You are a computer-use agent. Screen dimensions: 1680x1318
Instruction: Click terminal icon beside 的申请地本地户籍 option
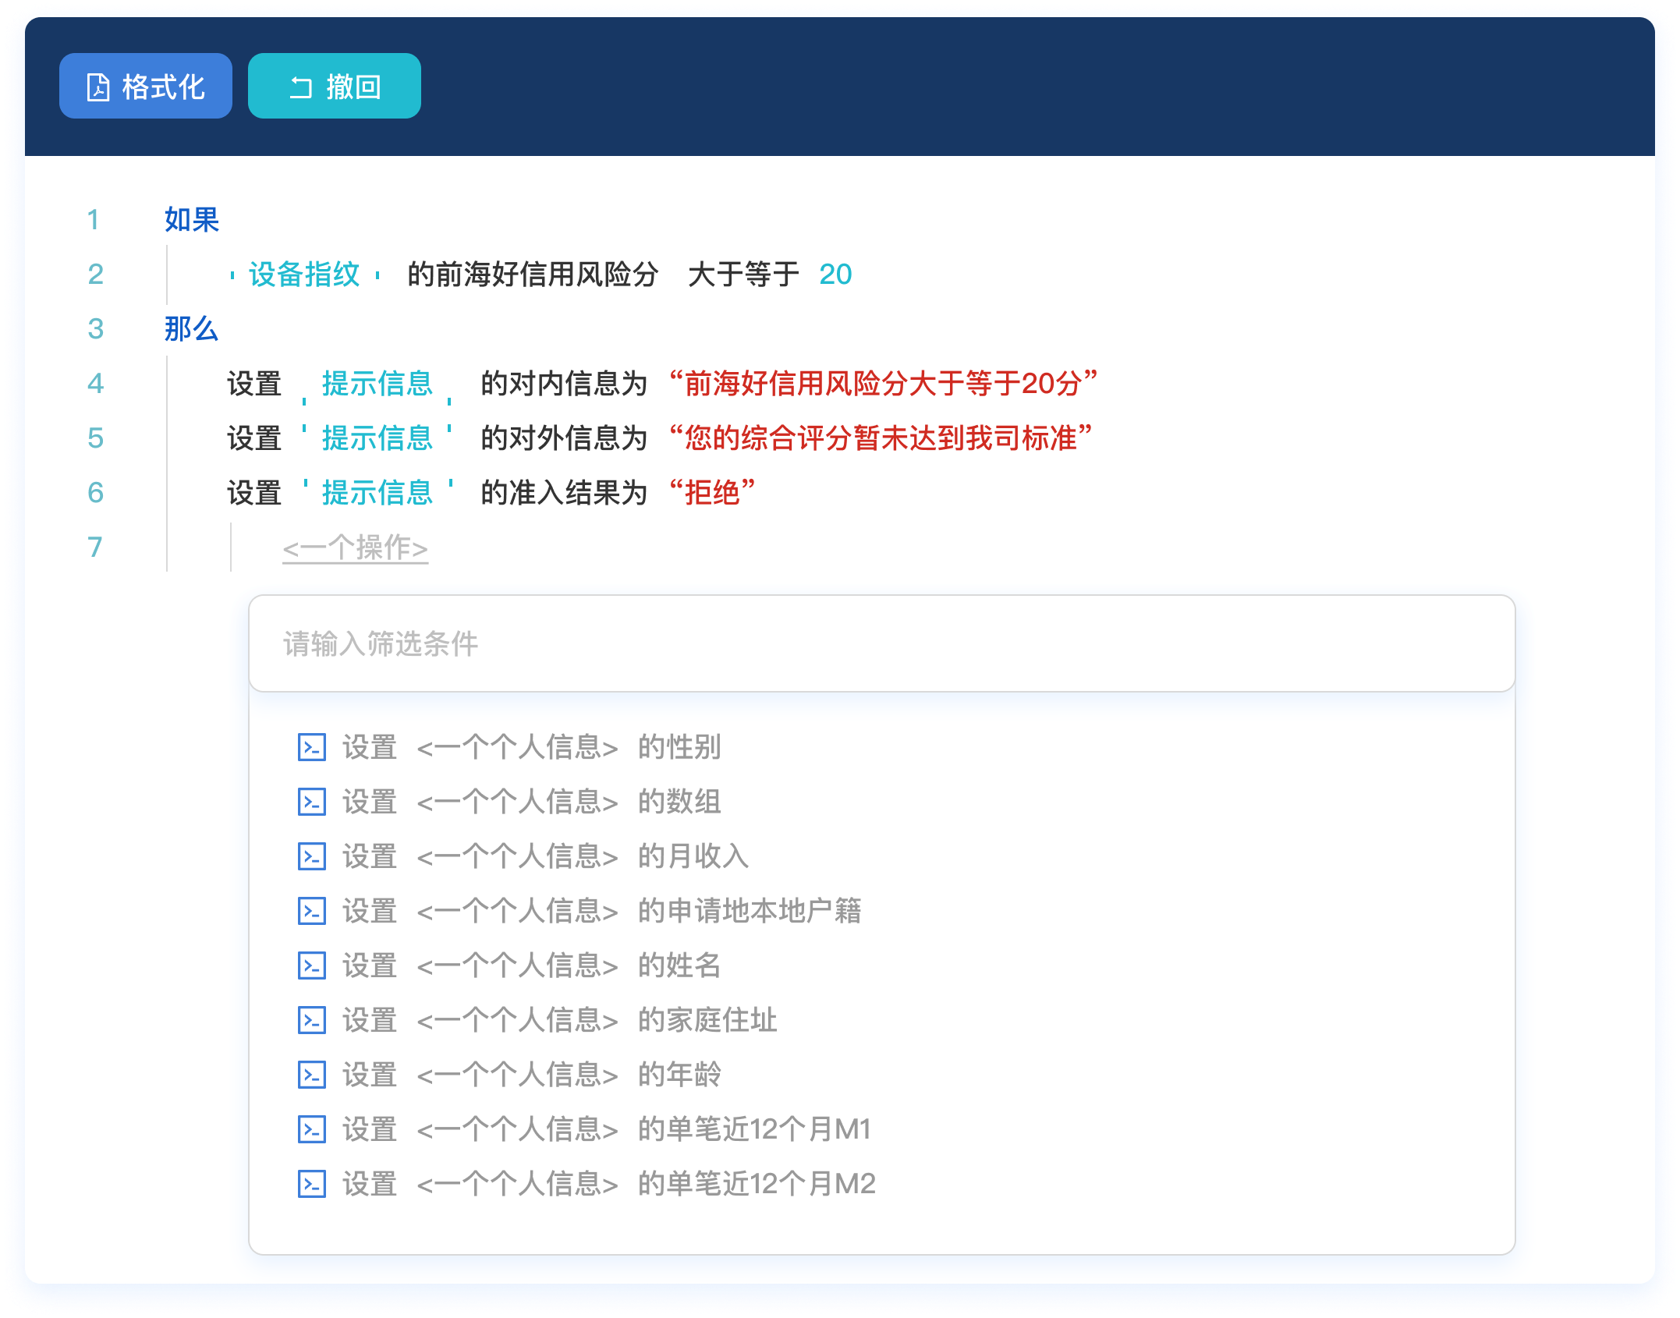(312, 911)
